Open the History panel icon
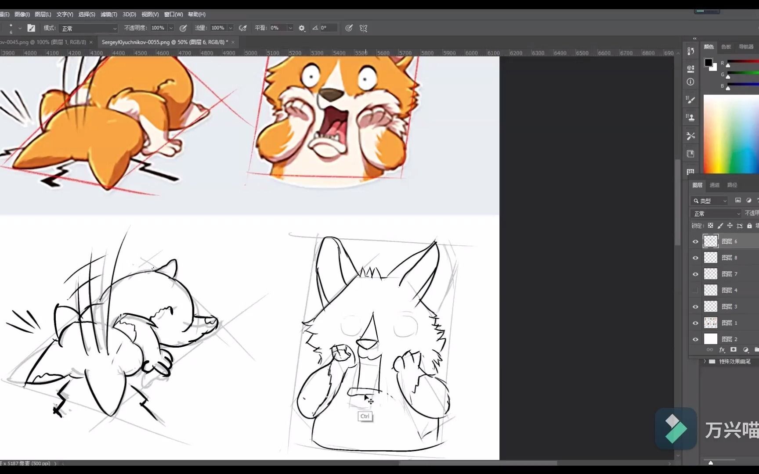Viewport: 759px width, 474px height. 690,51
